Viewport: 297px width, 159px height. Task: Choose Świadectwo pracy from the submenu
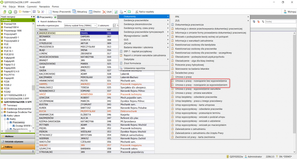coord(184,73)
